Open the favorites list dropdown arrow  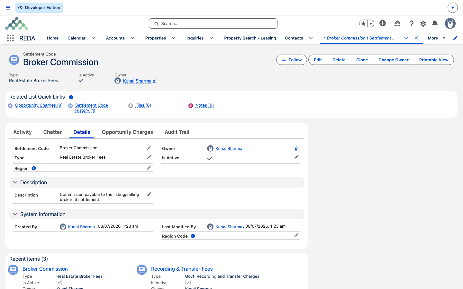pos(371,23)
